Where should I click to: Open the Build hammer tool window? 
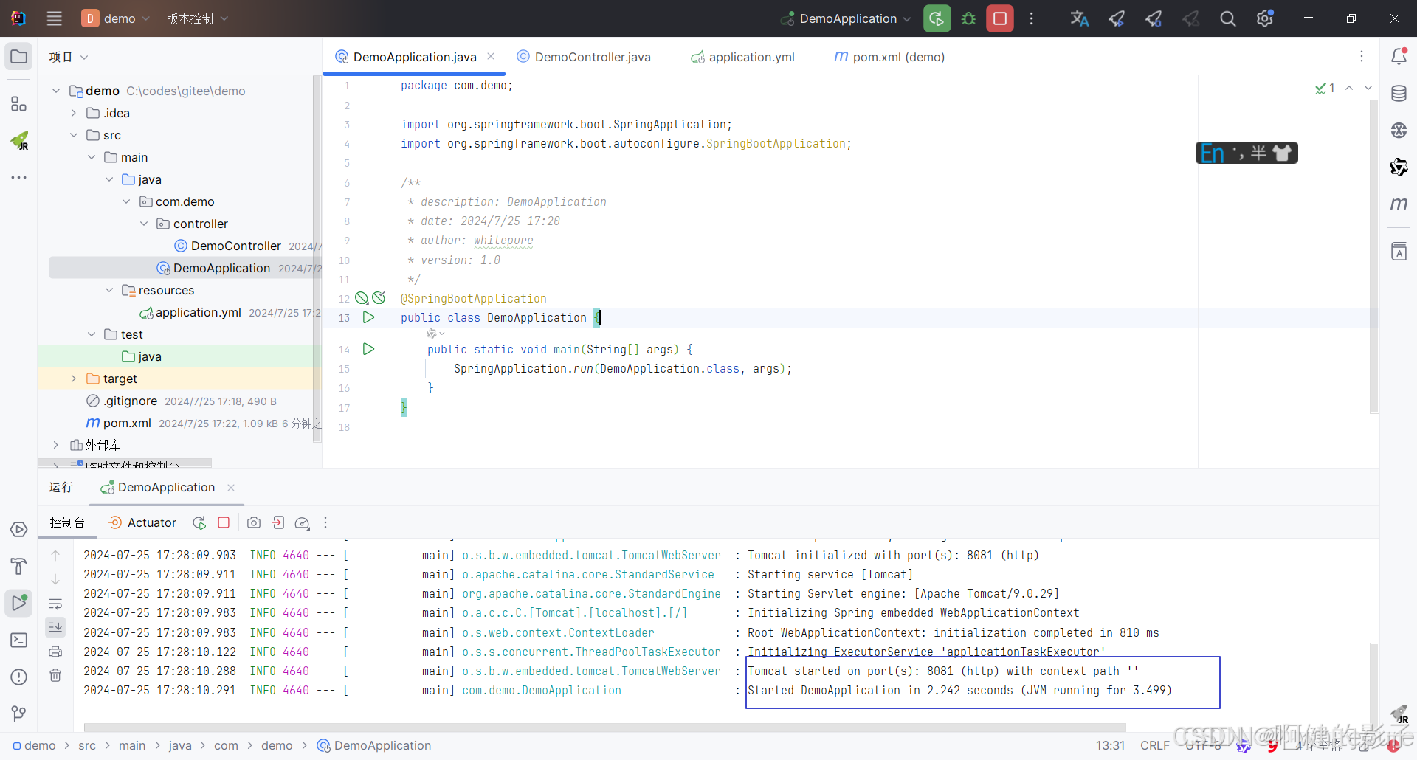[19, 566]
